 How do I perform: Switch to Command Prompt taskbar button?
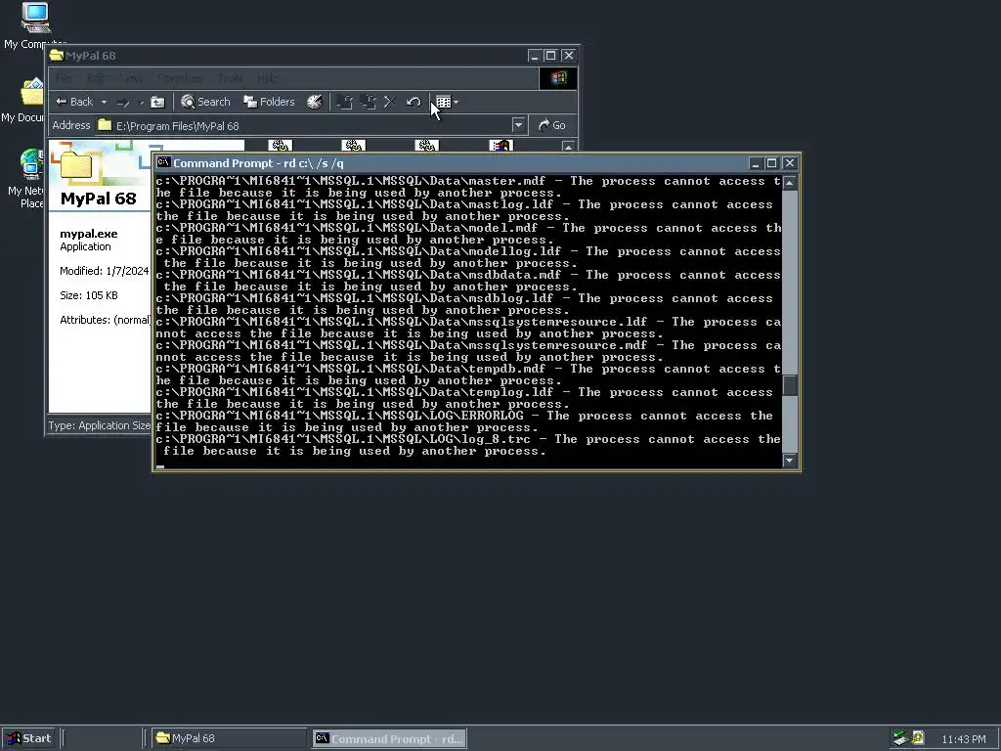tap(389, 738)
